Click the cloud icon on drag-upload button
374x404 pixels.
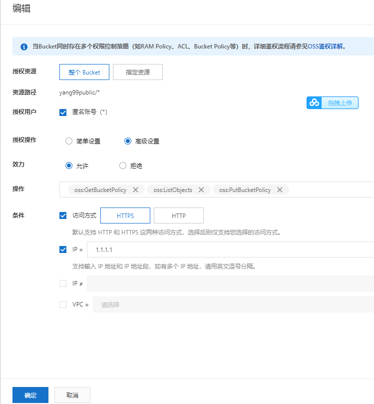tap(314, 103)
